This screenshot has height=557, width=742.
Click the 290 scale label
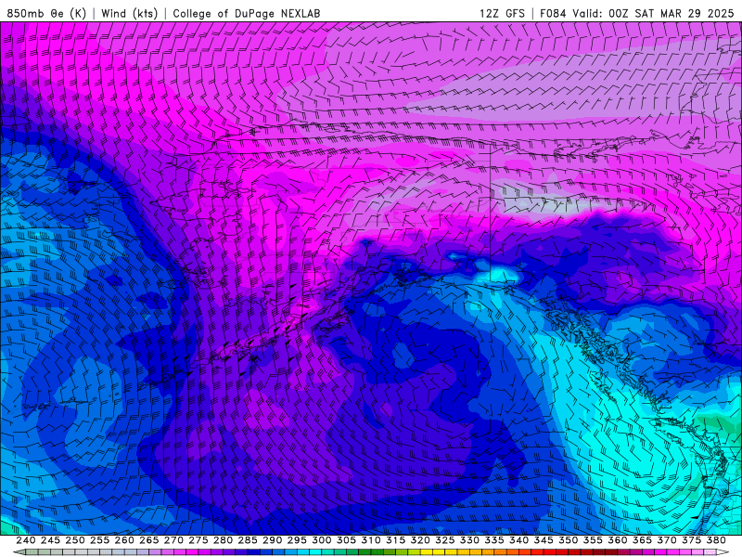272,540
